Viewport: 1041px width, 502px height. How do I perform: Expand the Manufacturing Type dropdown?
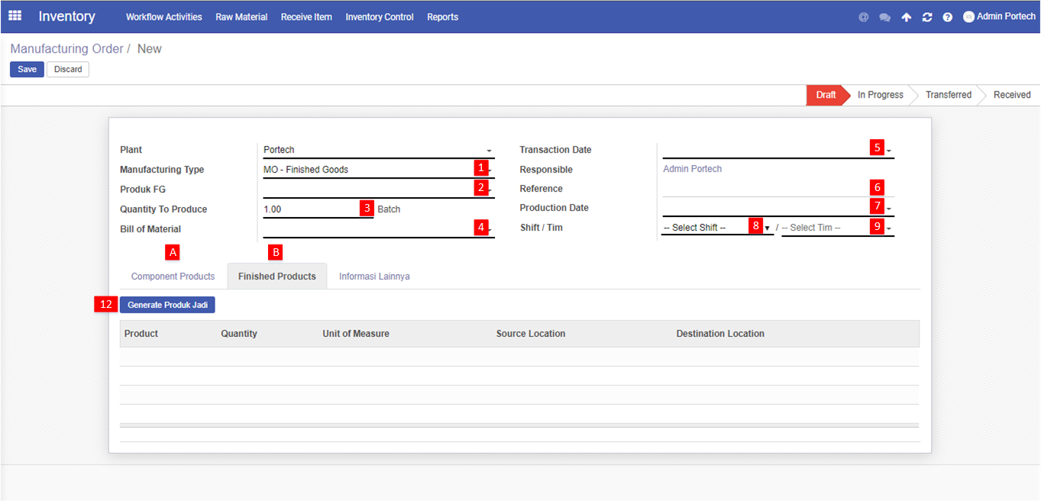367,170
